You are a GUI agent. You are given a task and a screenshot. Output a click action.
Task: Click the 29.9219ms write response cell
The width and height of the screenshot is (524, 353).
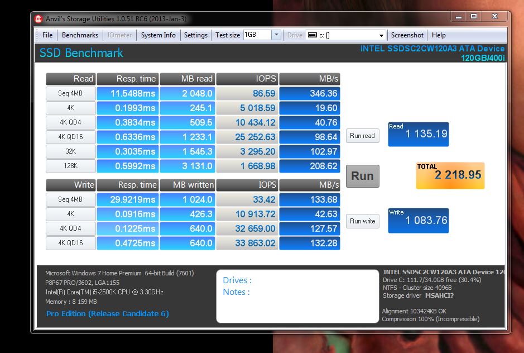click(128, 199)
